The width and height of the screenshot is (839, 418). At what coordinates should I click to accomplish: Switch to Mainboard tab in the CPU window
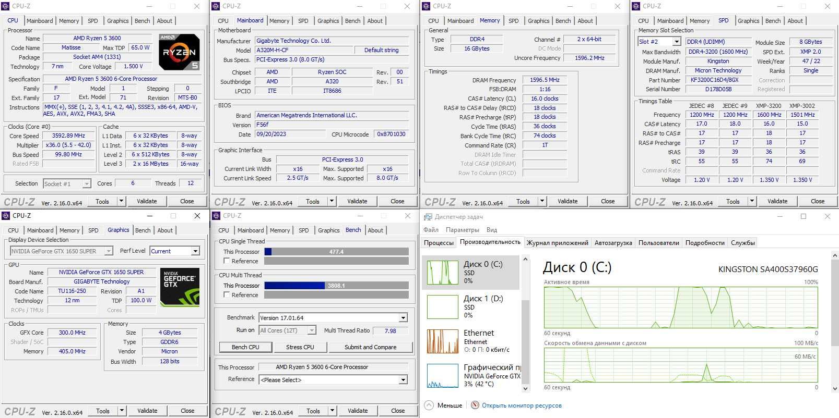tap(40, 21)
